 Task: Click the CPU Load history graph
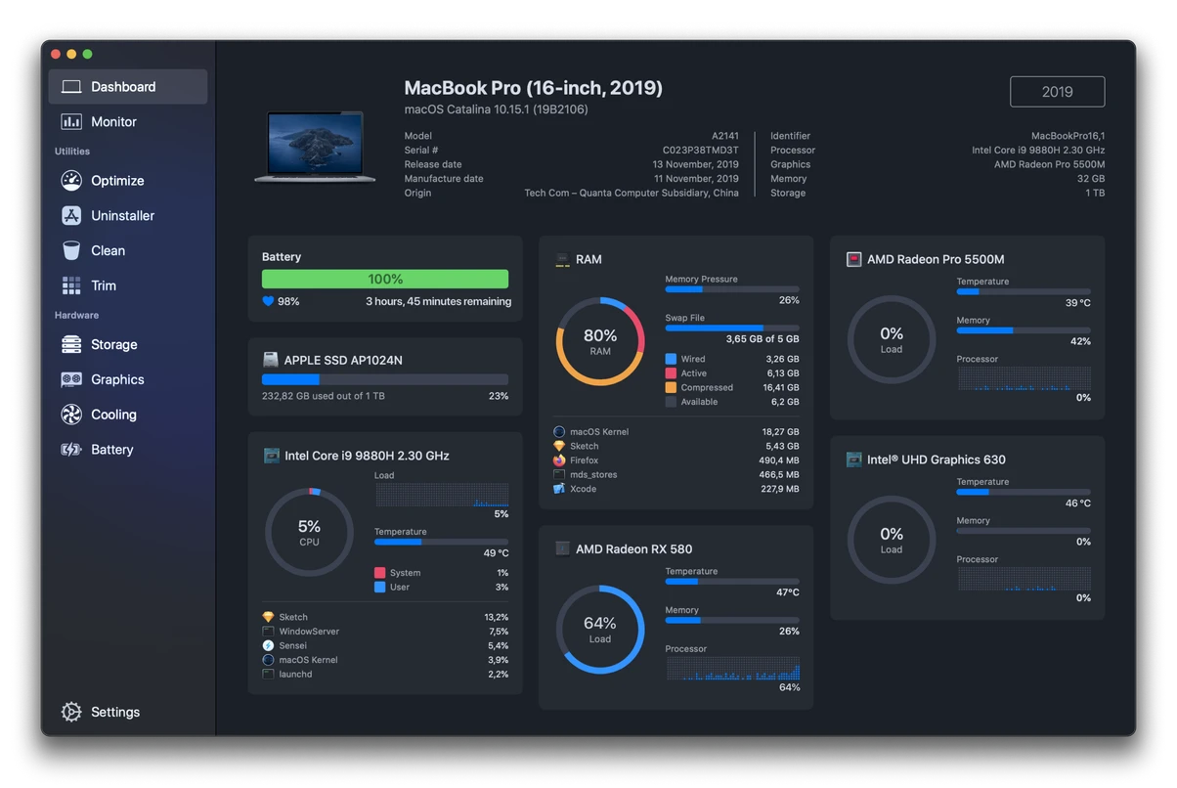coord(442,495)
